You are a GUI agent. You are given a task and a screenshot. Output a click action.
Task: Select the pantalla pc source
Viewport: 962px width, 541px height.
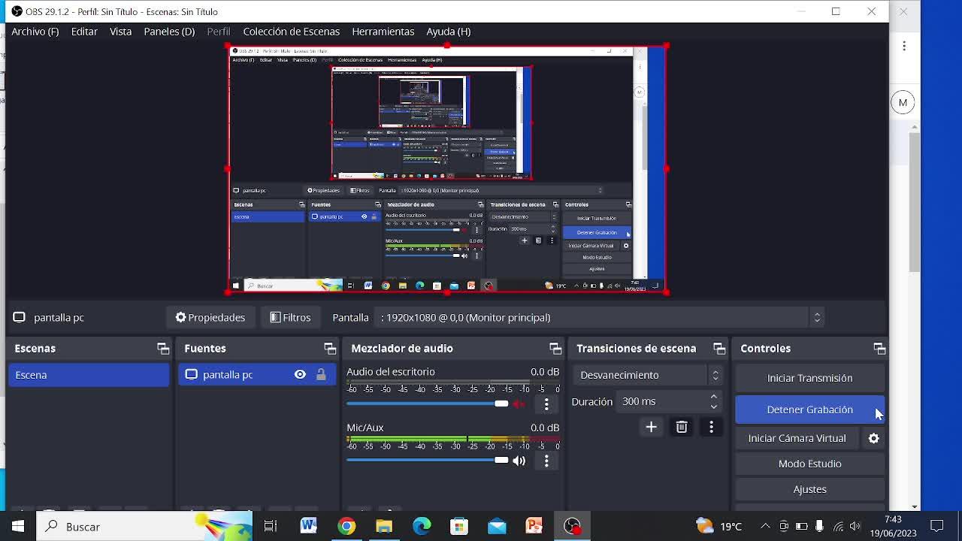coord(257,375)
